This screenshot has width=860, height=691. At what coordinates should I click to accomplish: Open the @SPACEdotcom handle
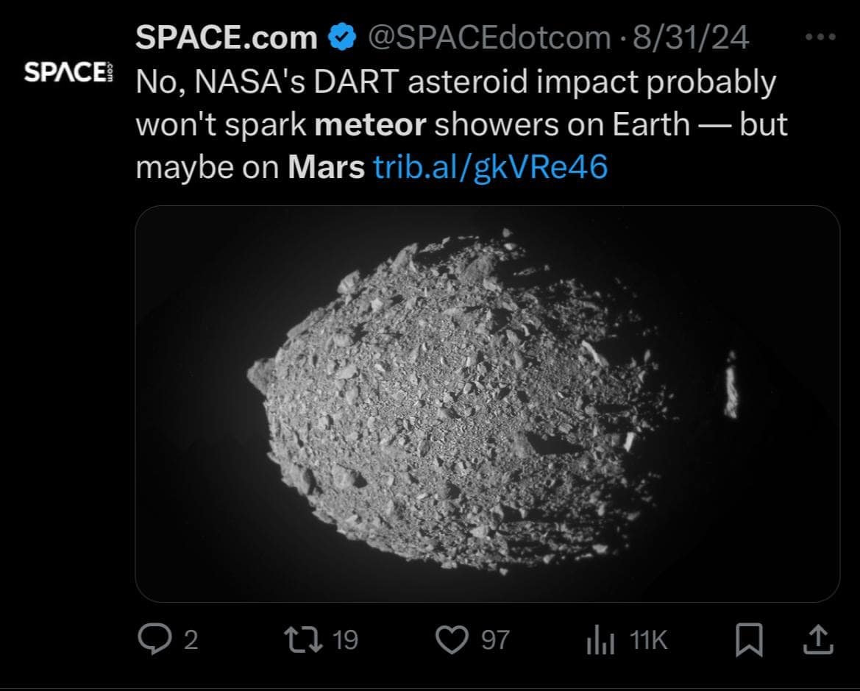pyautogui.click(x=488, y=38)
